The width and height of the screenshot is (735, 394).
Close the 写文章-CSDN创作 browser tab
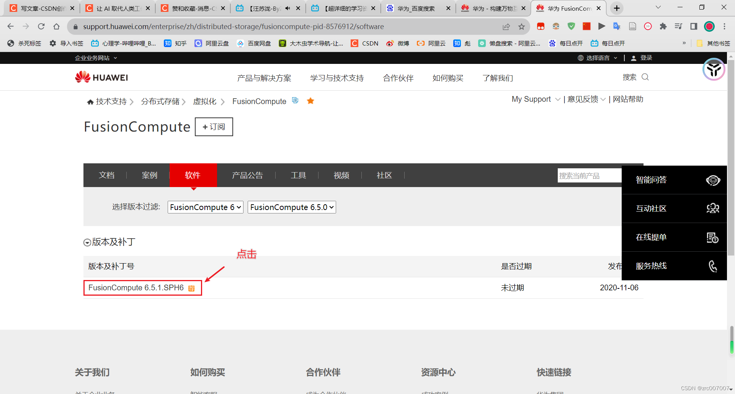[72, 8]
